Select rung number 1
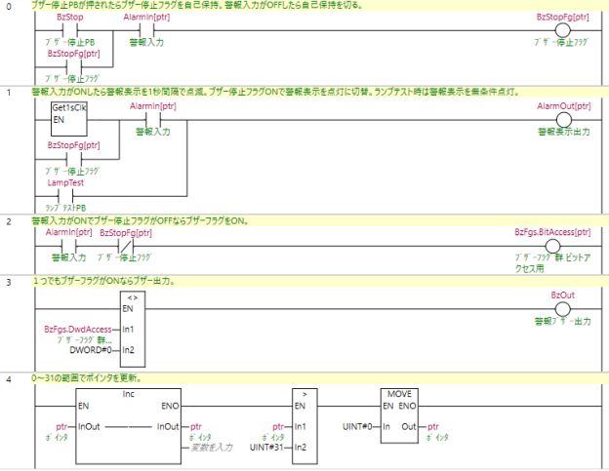 (9, 93)
